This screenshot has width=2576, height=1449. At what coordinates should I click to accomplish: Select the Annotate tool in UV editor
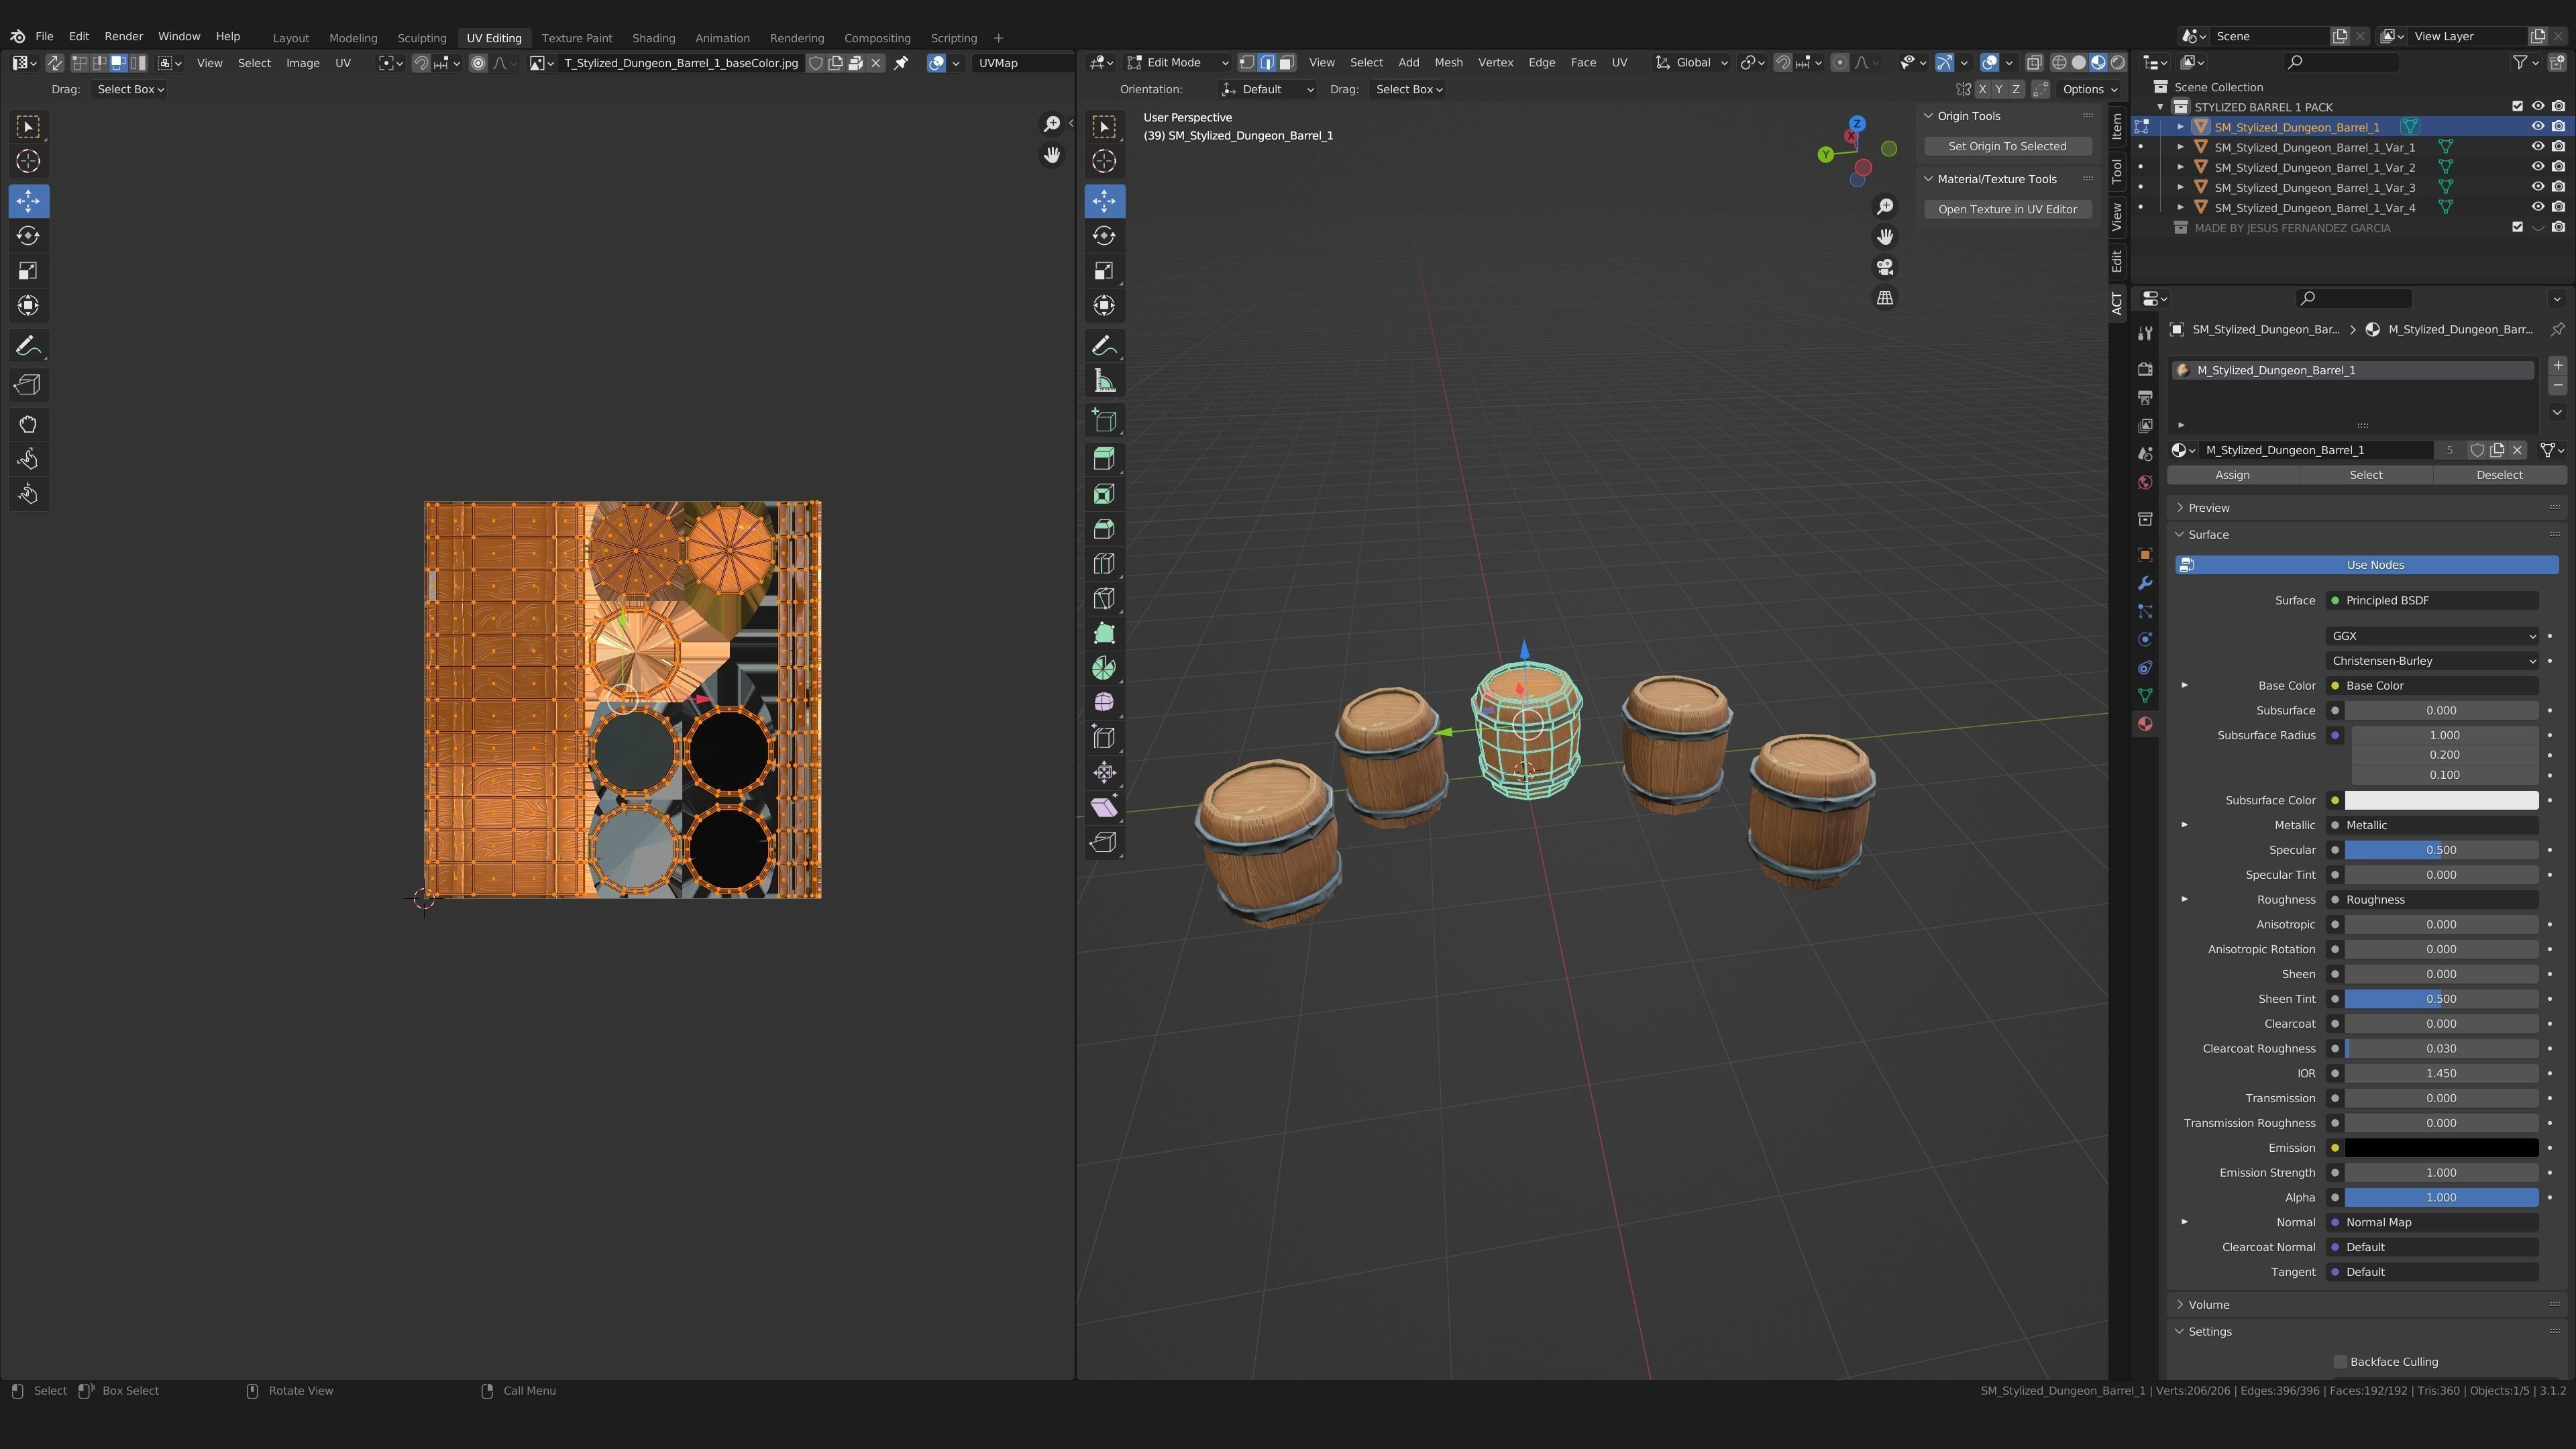[28, 346]
